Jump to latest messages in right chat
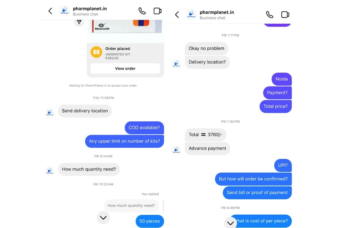Image resolution: width=342 pixels, height=228 pixels. tap(231, 223)
